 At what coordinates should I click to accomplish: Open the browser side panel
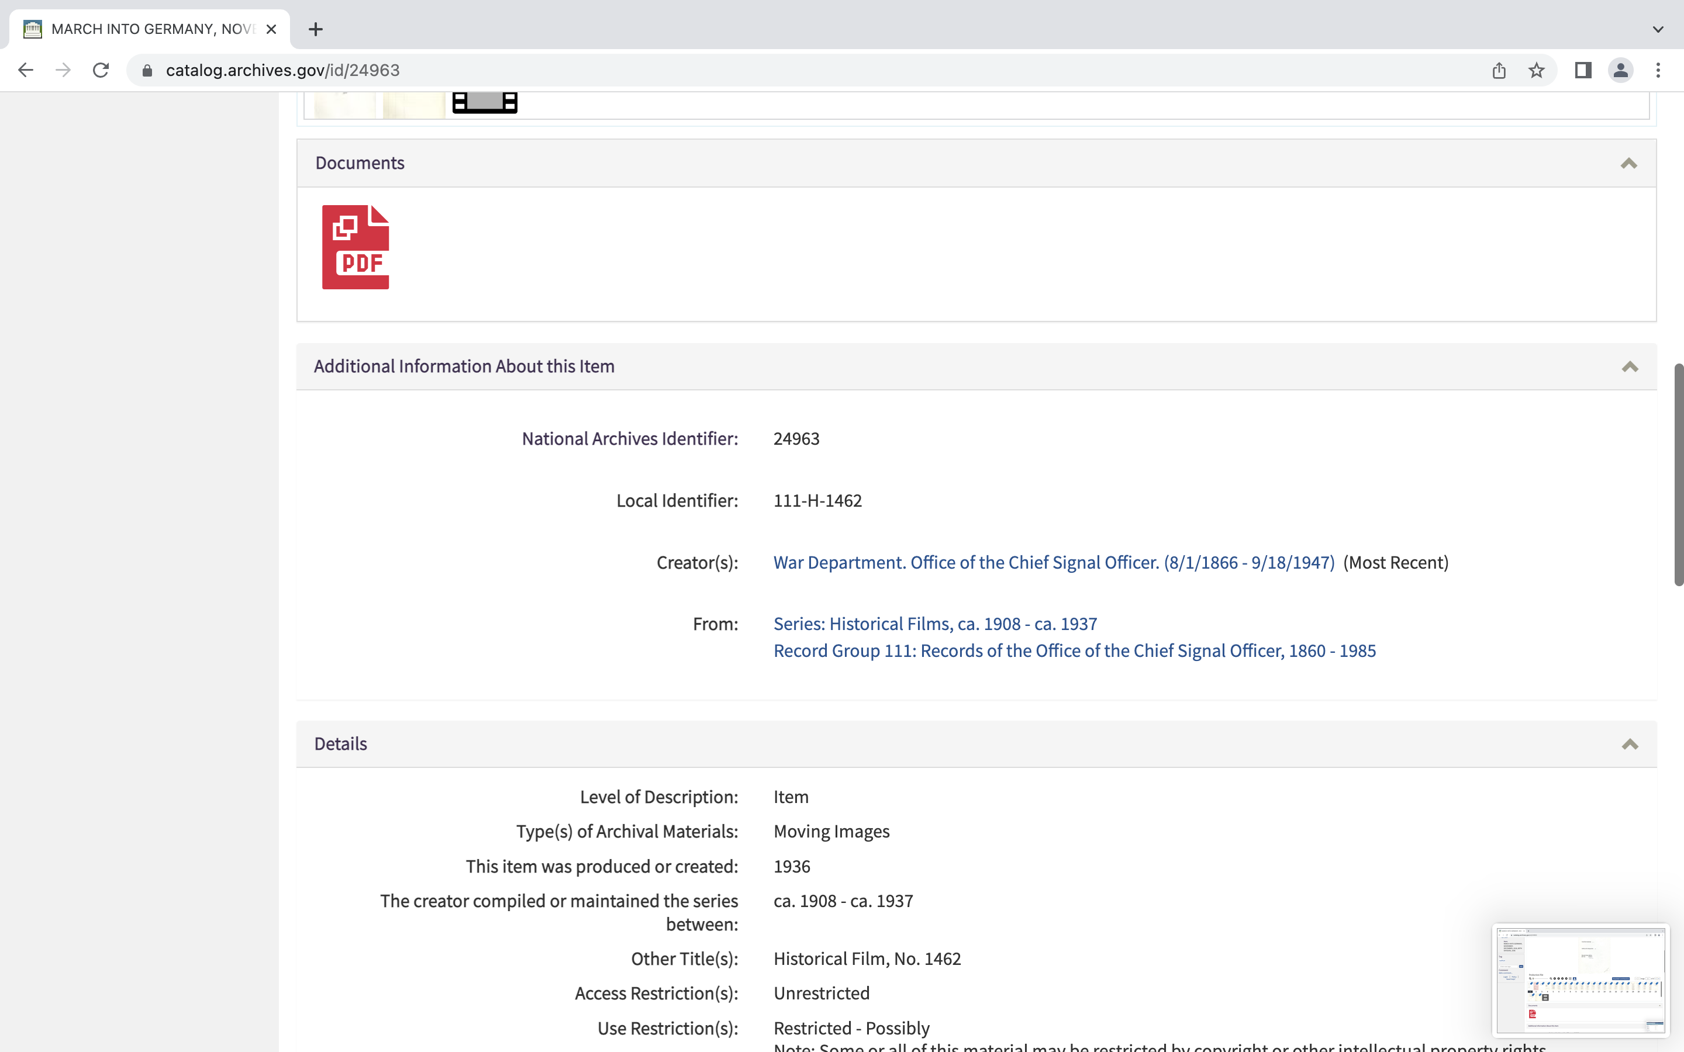(1583, 70)
